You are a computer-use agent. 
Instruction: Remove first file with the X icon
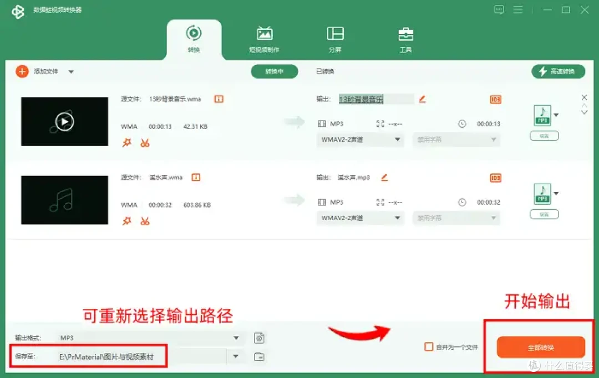point(584,97)
